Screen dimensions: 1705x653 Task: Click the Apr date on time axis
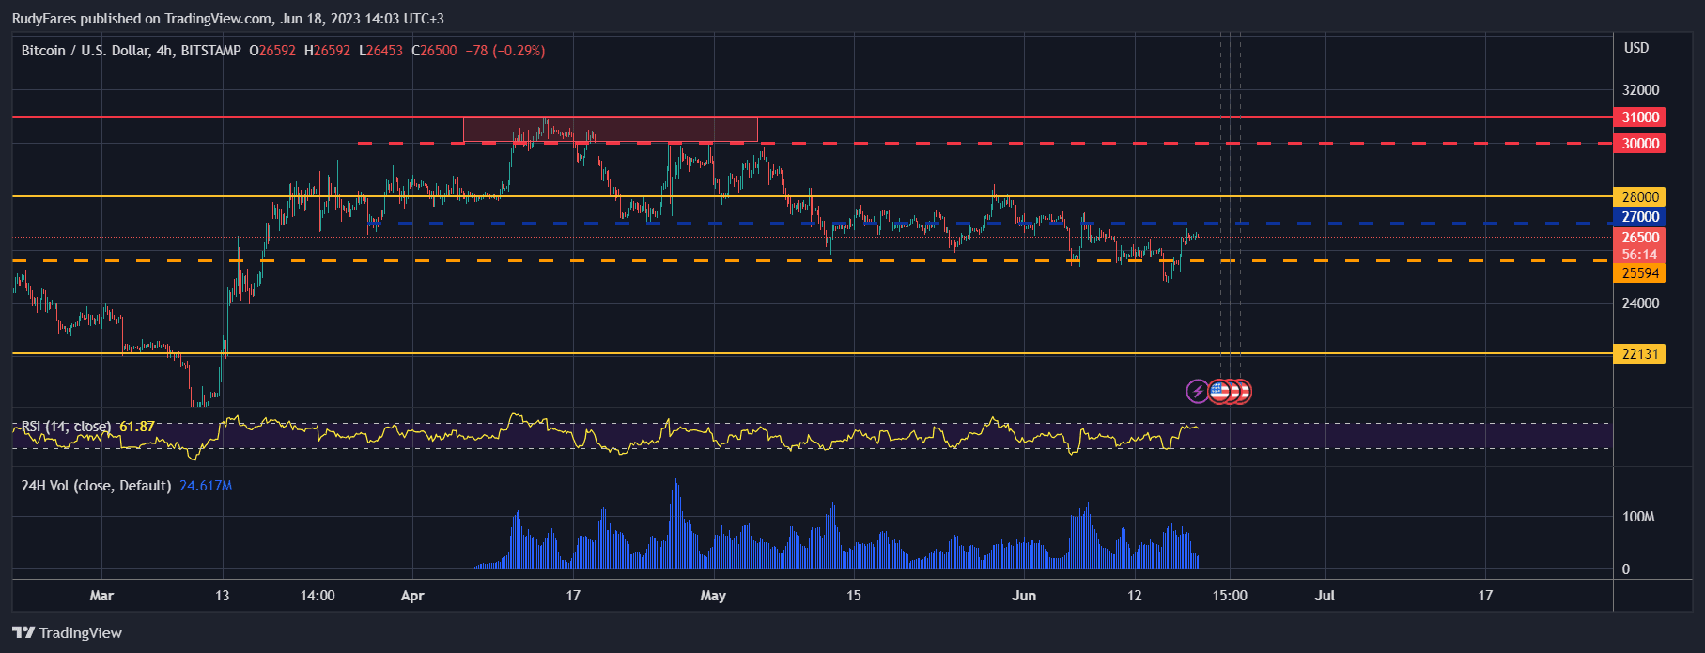pos(412,596)
